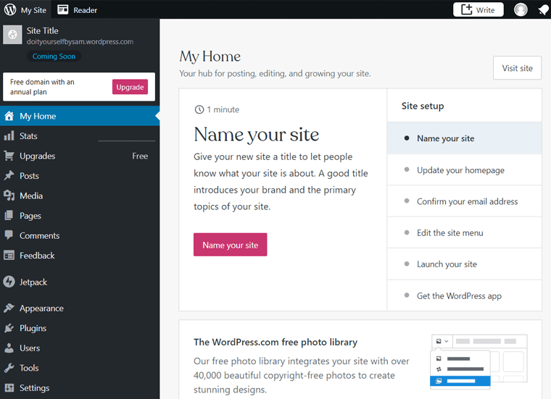This screenshot has width=551, height=399.
Task: Select Launch your site setup step
Action: [x=447, y=264]
